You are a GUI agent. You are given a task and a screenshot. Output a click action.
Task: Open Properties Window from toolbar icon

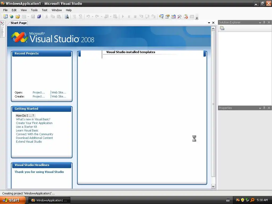[167, 16]
